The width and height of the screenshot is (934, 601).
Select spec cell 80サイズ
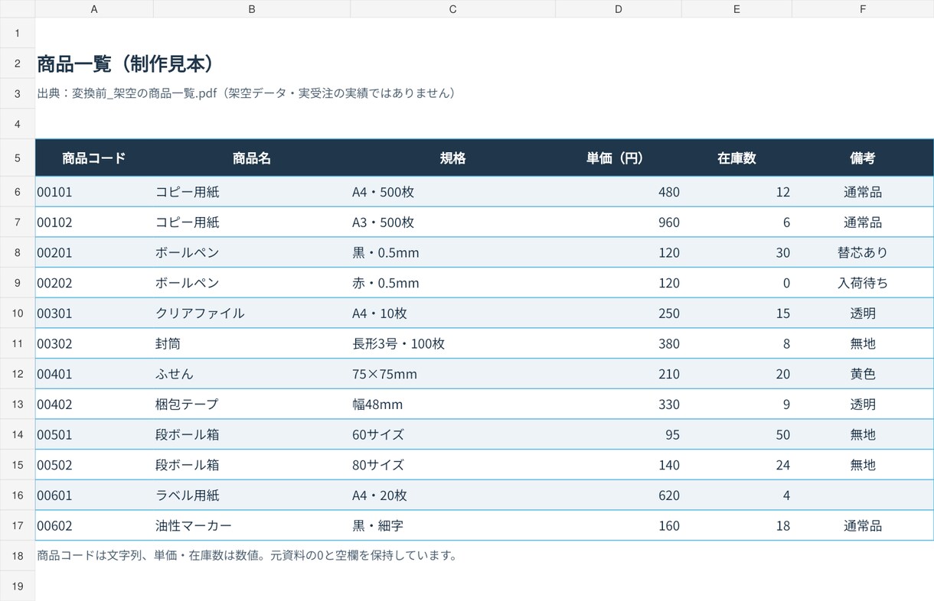point(452,465)
